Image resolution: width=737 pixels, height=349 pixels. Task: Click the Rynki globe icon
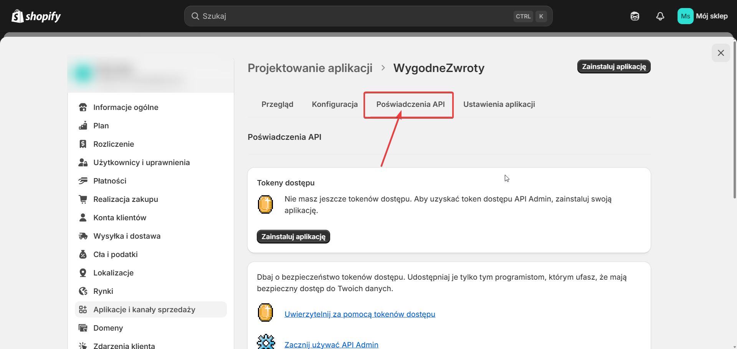pyautogui.click(x=83, y=291)
